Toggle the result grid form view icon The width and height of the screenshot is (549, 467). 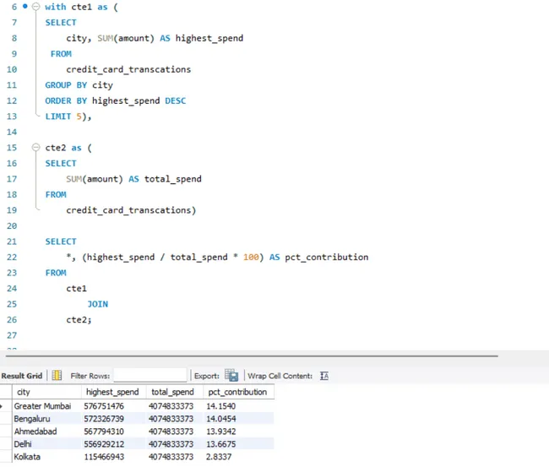pyautogui.click(x=57, y=375)
